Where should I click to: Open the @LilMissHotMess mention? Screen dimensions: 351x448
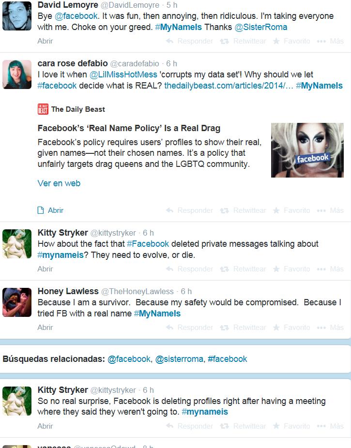pos(123,75)
